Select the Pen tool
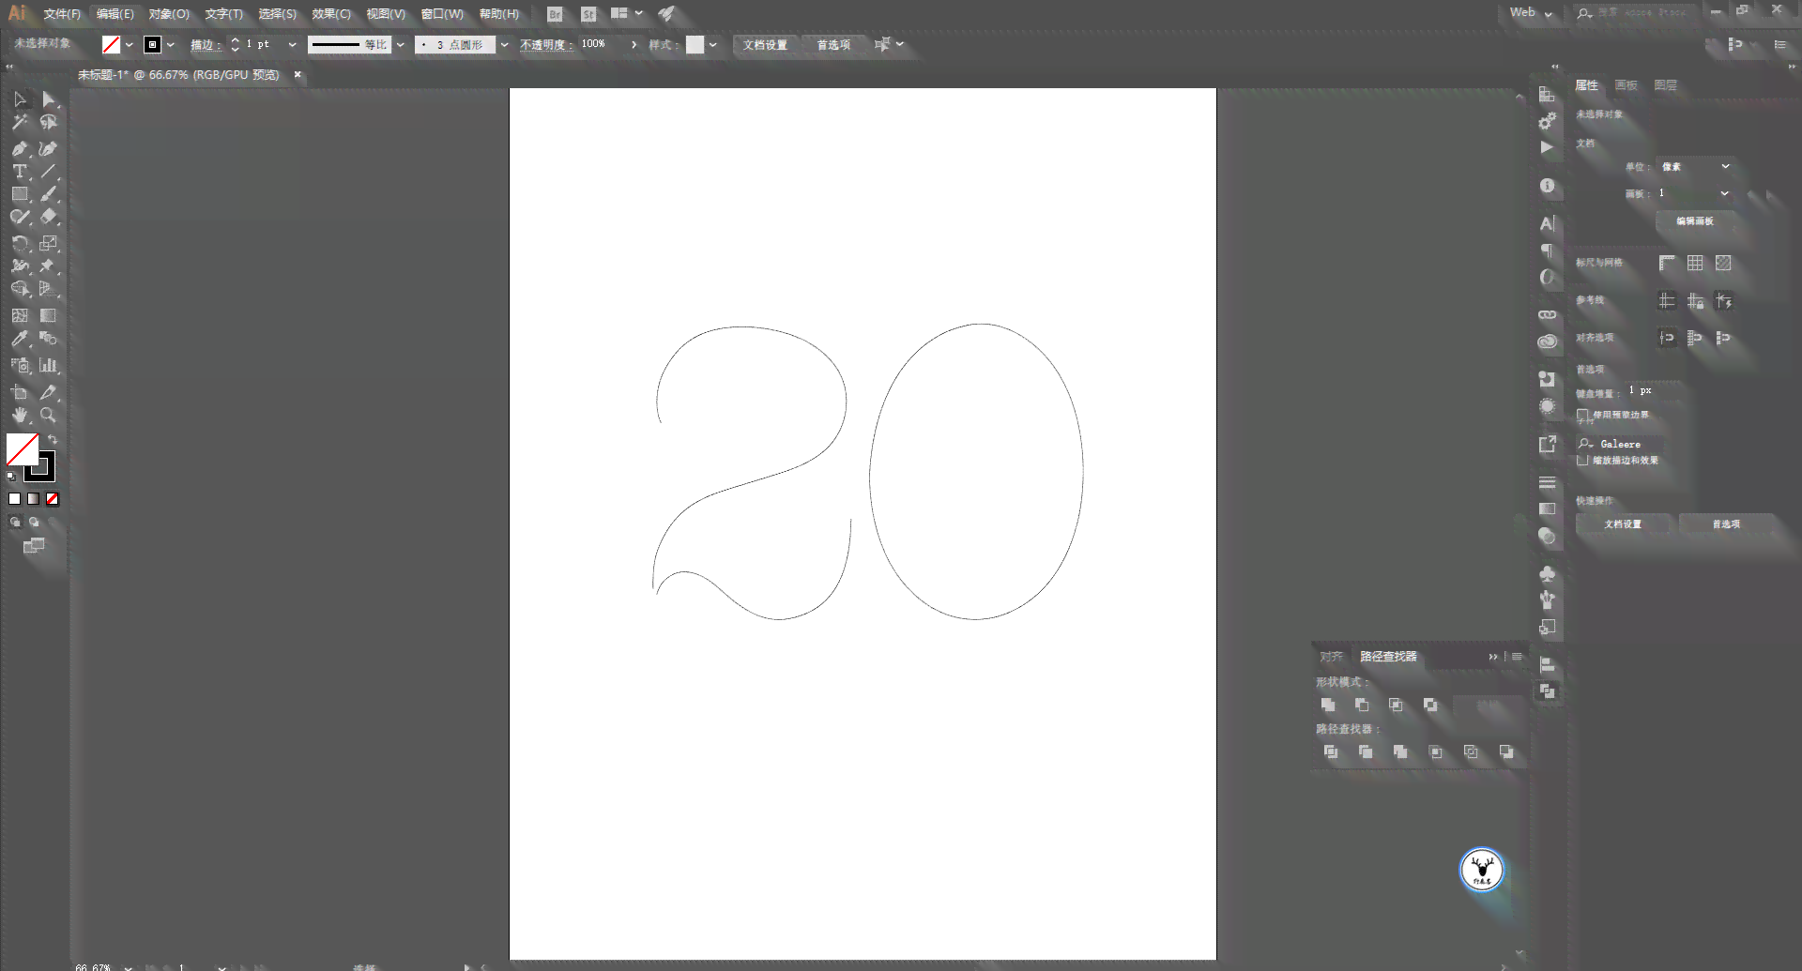This screenshot has height=971, width=1802. (20, 149)
